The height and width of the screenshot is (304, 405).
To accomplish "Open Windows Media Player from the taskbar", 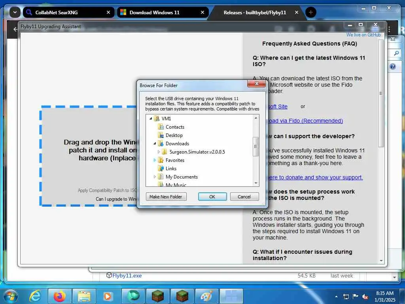I will [x=108, y=296].
